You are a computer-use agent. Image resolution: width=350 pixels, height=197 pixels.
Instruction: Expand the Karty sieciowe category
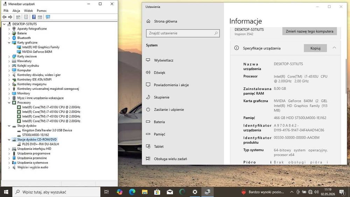point(9,56)
